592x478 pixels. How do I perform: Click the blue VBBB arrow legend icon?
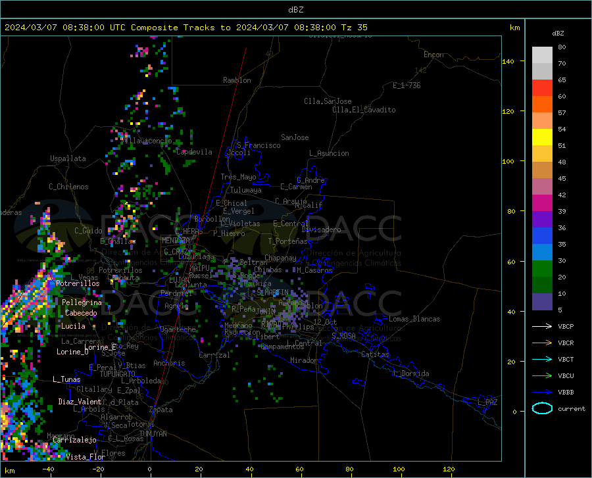(542, 393)
